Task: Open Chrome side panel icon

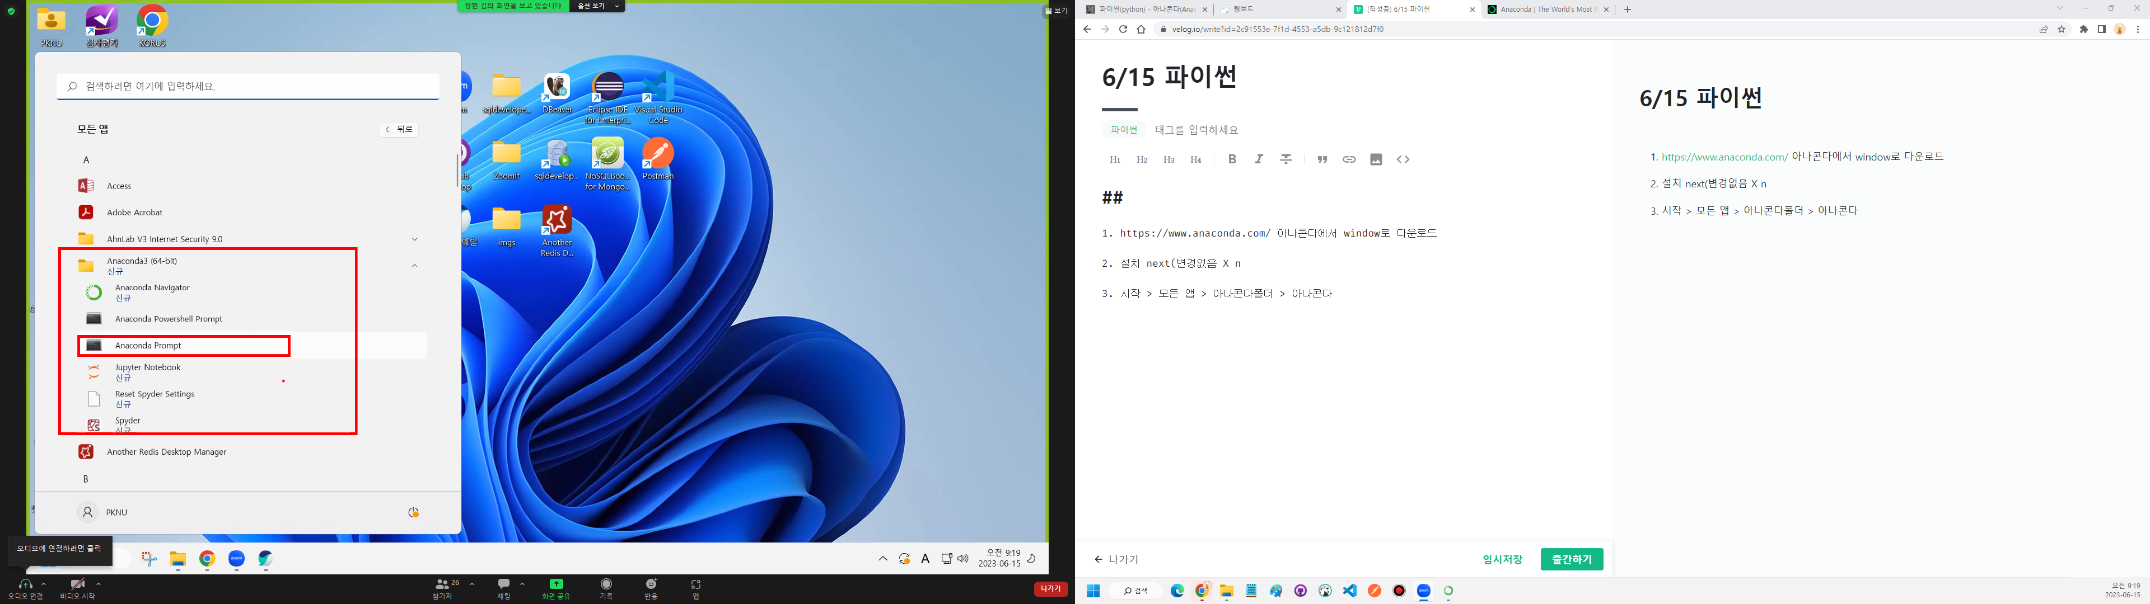Action: pos(2102,29)
